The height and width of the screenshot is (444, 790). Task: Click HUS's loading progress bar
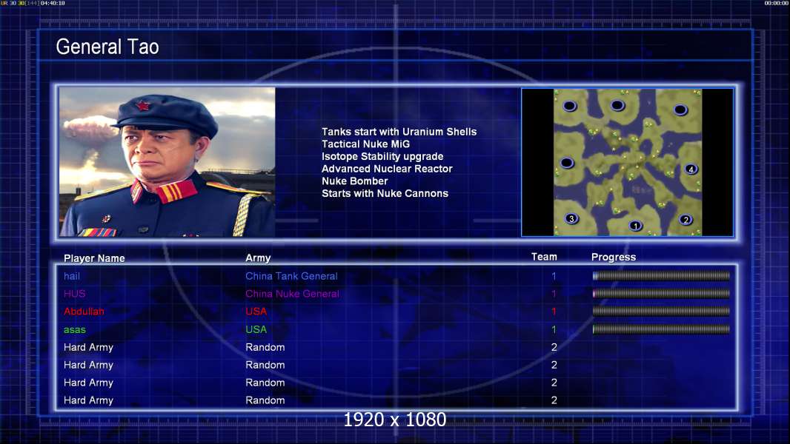pyautogui.click(x=661, y=293)
